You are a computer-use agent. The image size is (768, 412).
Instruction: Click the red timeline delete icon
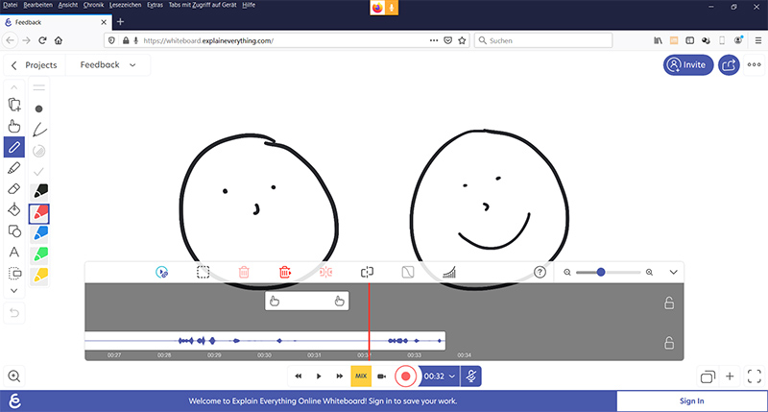click(x=284, y=273)
